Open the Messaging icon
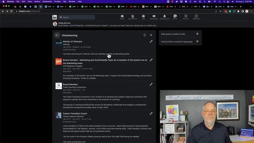Image resolution: width=254 pixels, height=143 pixels. point(154,17)
